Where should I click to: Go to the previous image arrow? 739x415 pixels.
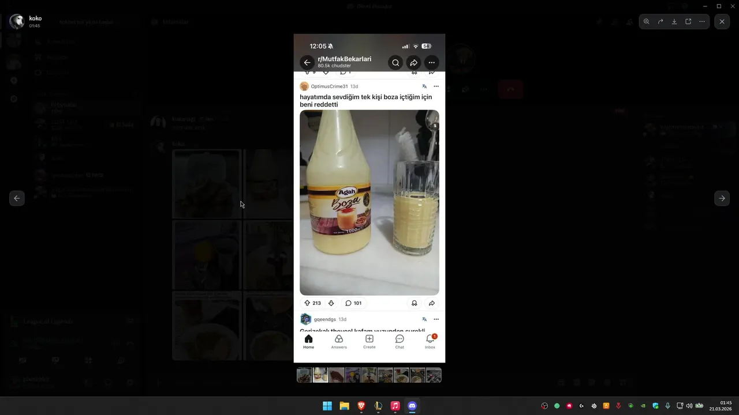click(x=17, y=198)
